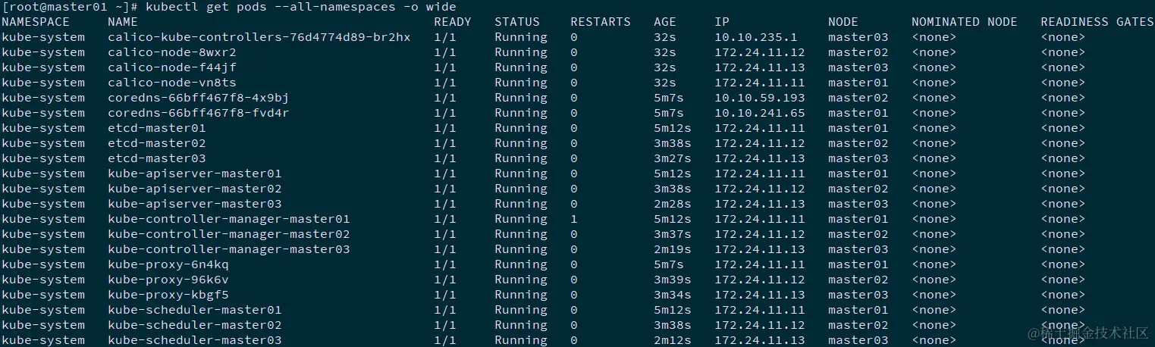Click Running status of etcd-master01
The height and width of the screenshot is (347, 1155).
(x=521, y=128)
